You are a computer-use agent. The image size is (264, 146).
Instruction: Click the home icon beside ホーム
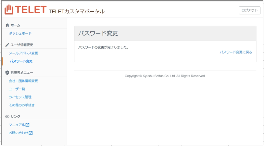7,25
